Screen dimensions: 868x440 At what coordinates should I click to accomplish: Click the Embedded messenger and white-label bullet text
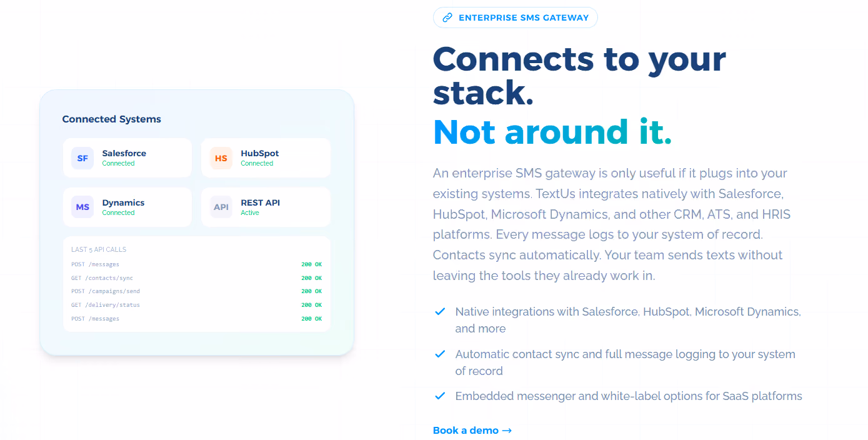coord(629,396)
